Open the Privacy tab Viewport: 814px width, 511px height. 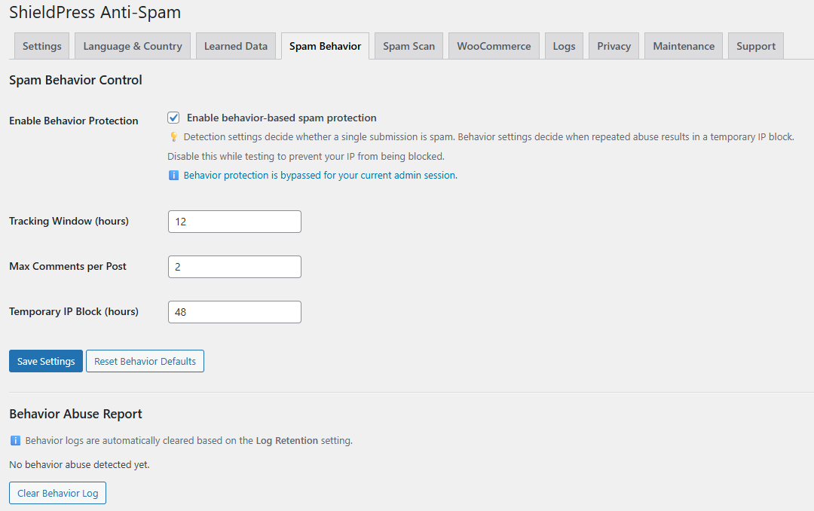(614, 46)
